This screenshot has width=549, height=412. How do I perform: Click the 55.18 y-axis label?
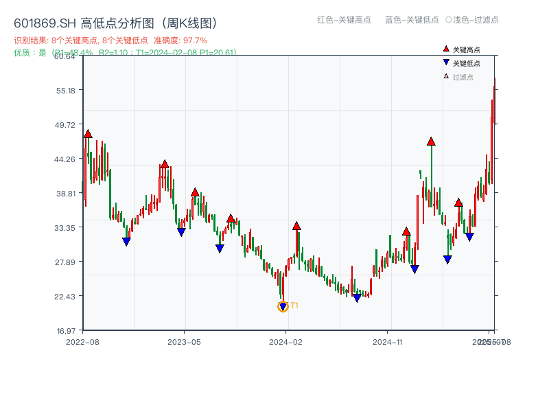(x=66, y=91)
